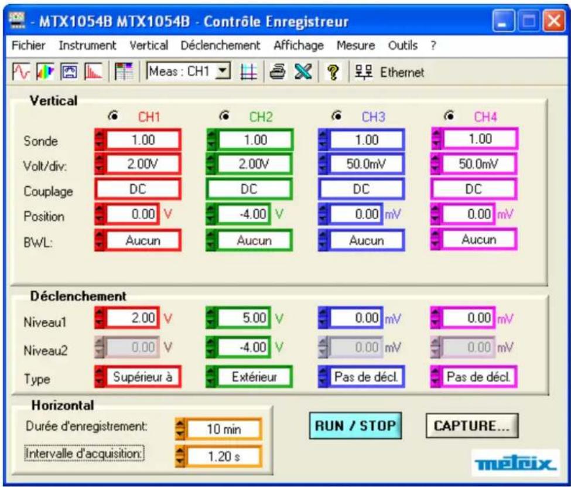The image size is (571, 487).
Task: Open the Mesure menu
Action: (356, 46)
